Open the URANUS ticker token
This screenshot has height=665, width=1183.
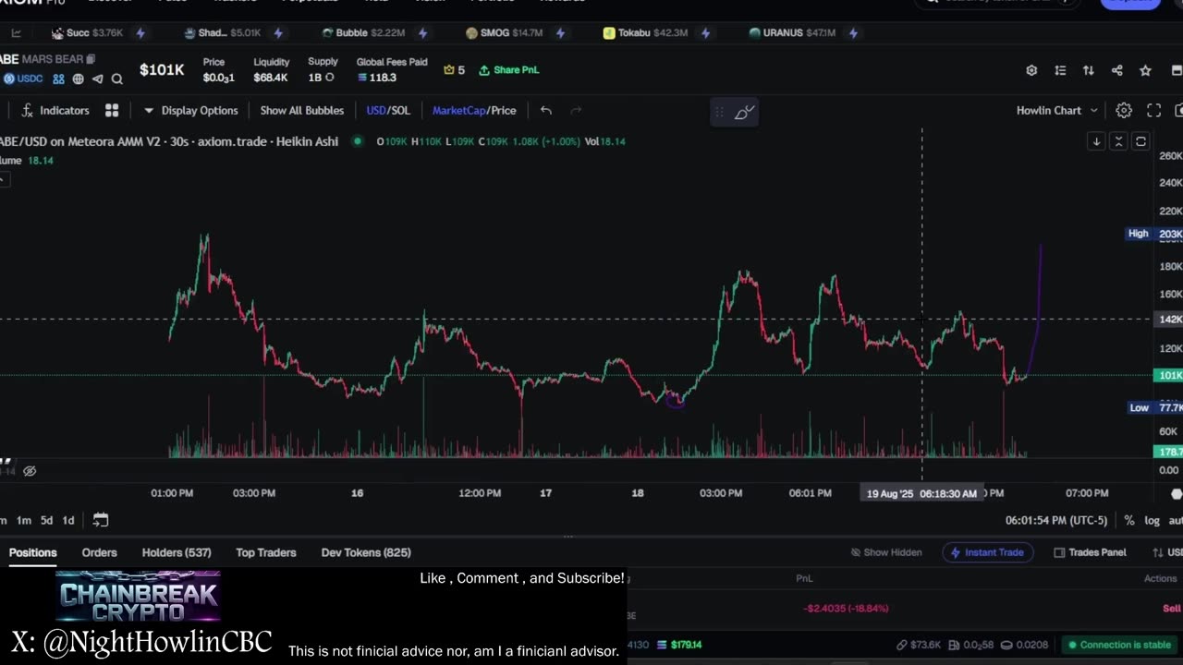pyautogui.click(x=792, y=33)
